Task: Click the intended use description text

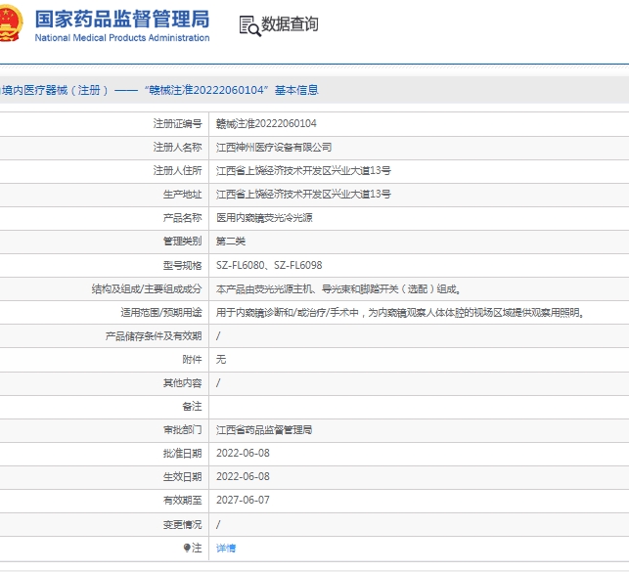Action: pyautogui.click(x=399, y=313)
